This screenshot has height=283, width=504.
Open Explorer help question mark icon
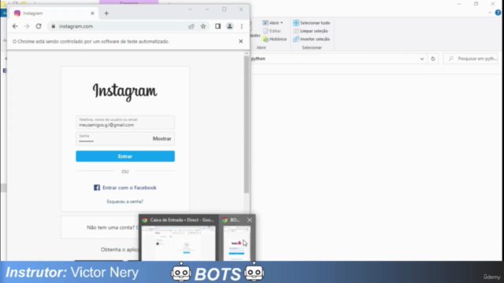498,13
